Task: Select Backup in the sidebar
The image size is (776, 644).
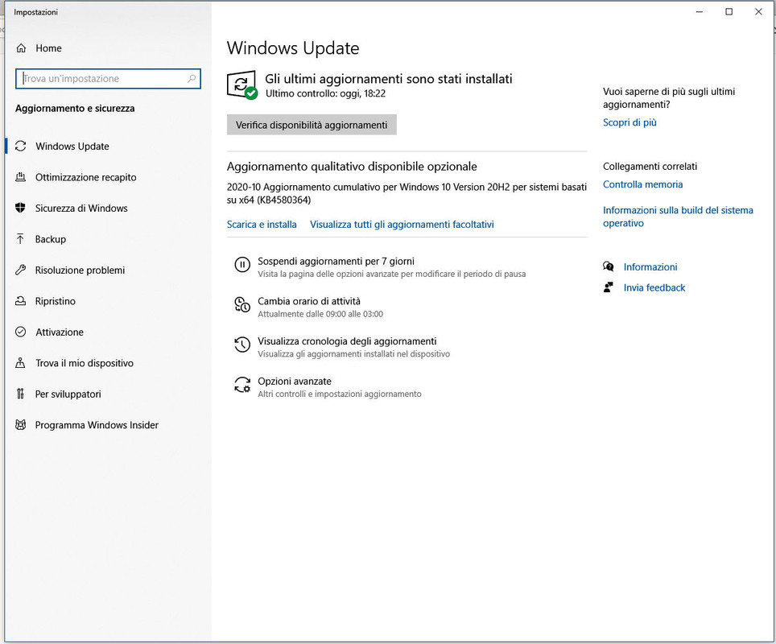Action: point(108,239)
